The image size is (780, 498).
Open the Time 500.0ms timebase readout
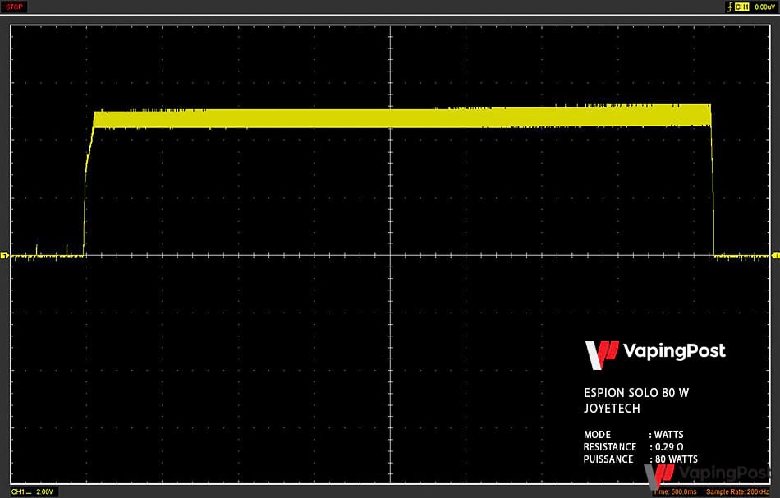[675, 492]
